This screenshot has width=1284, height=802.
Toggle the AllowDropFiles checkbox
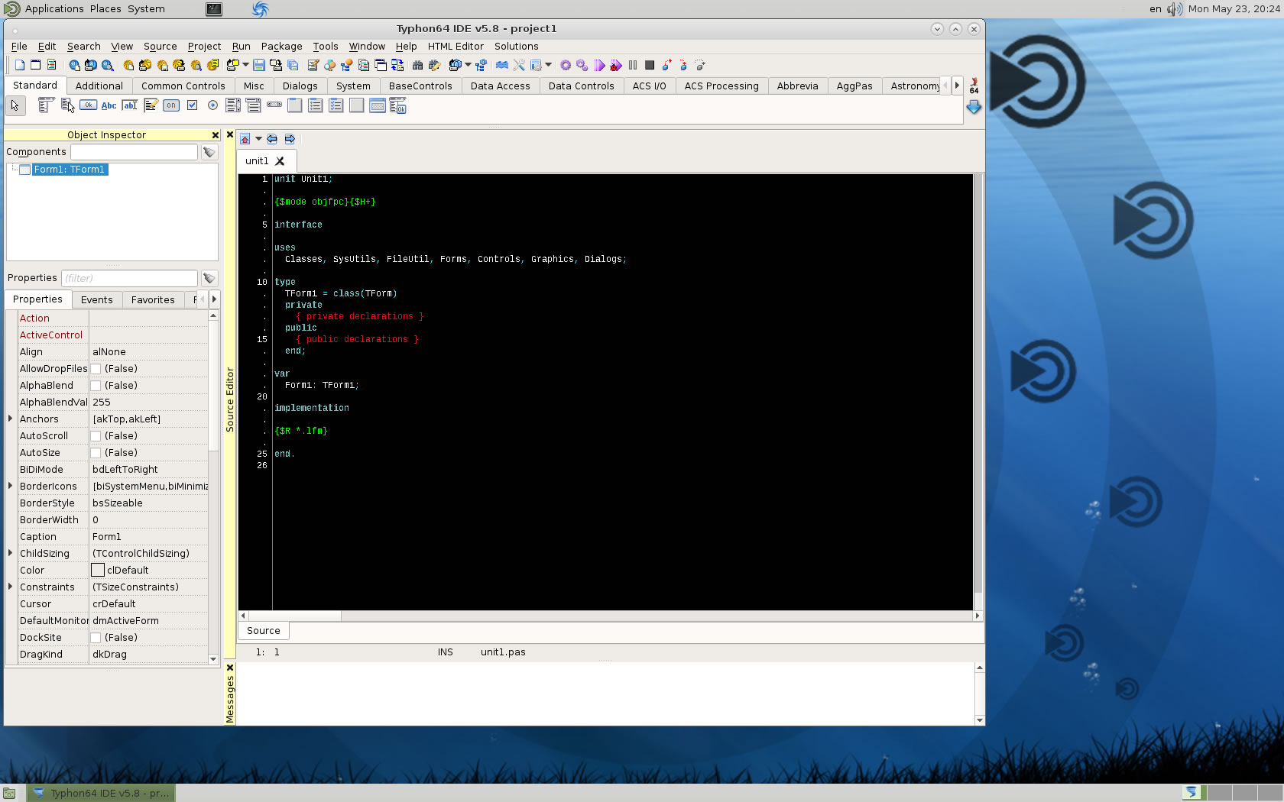[x=96, y=369]
